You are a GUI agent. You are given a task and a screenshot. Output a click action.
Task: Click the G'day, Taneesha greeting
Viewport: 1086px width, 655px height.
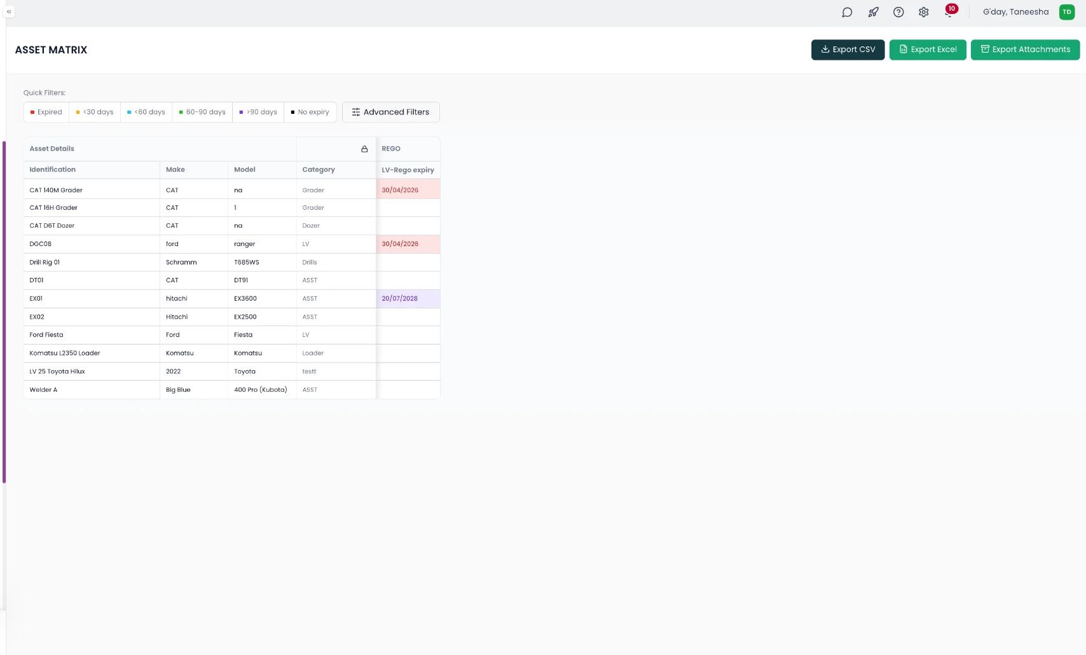click(1015, 12)
